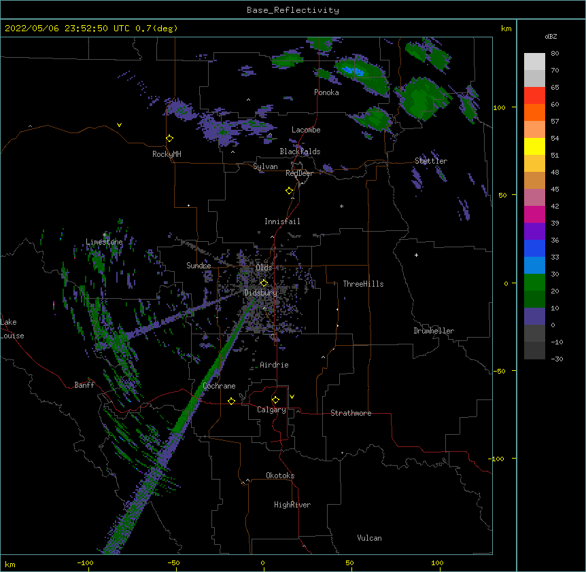
Task: Click the Vulcan label
Action: [x=369, y=538]
